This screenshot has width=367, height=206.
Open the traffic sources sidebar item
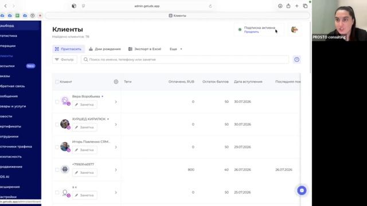tap(20, 146)
